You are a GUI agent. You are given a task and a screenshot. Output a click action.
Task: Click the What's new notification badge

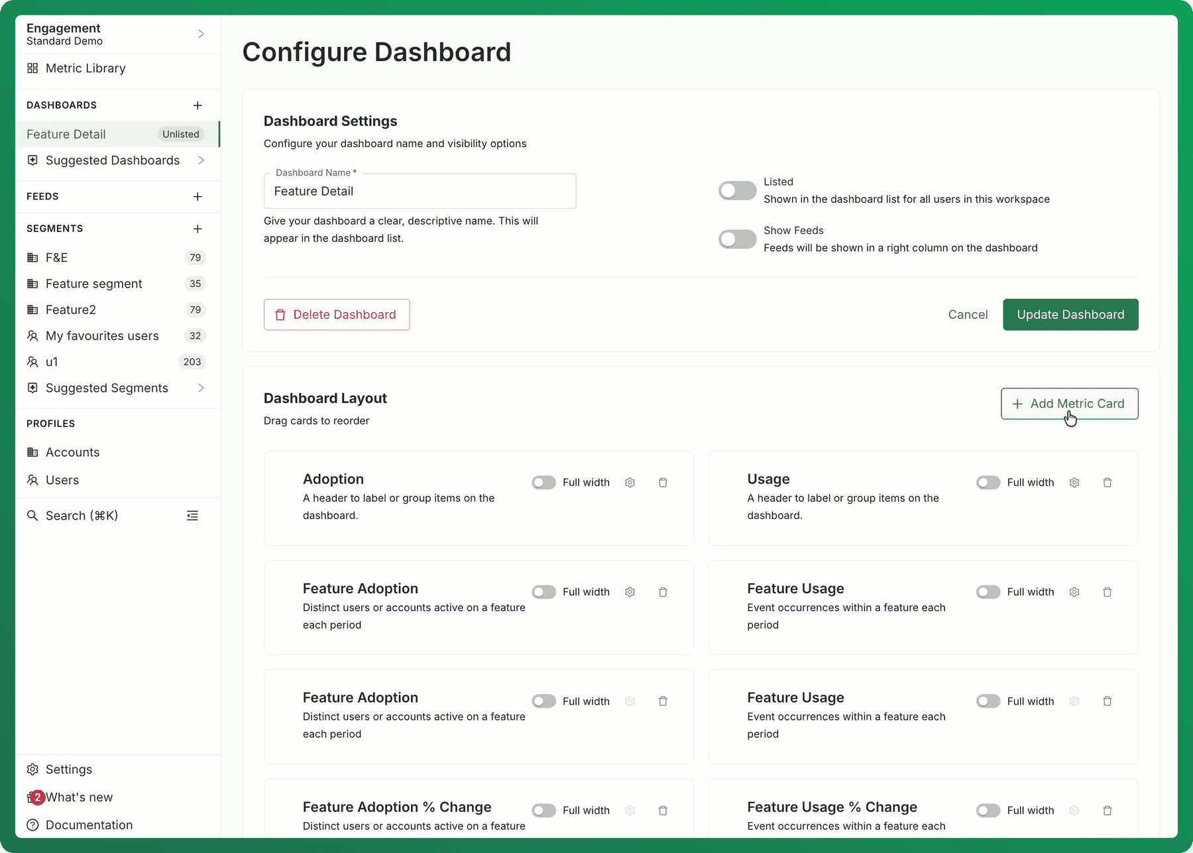37,797
